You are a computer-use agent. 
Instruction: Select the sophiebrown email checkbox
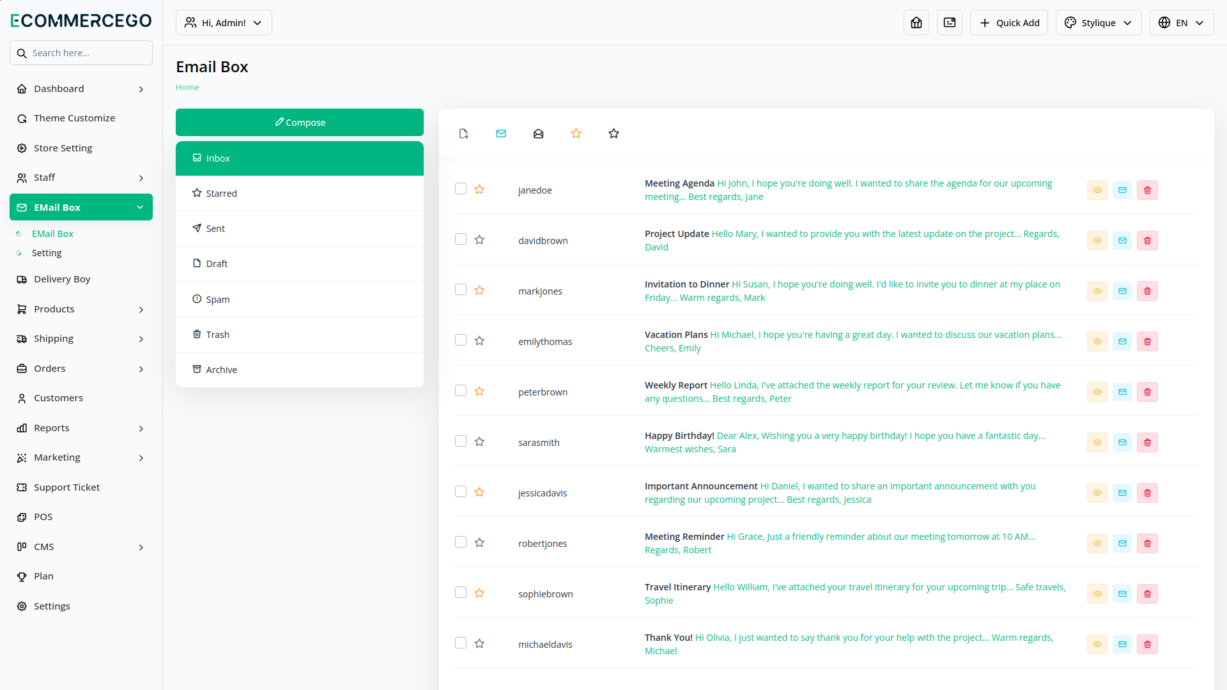pos(461,592)
